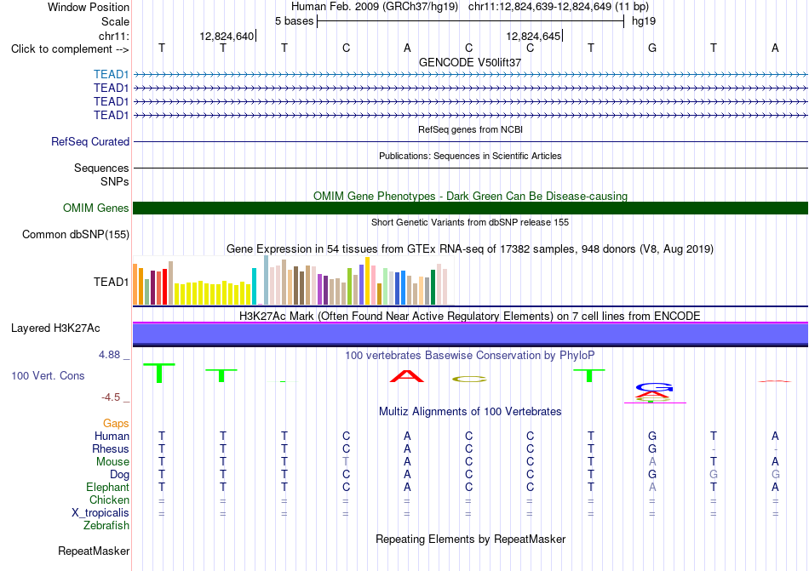Viewport: 809px width, 571px height.
Task: Click the blue H3K27Ac signal band
Action: click(x=470, y=334)
